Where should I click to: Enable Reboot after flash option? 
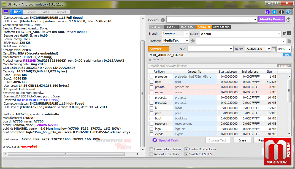point(151,154)
